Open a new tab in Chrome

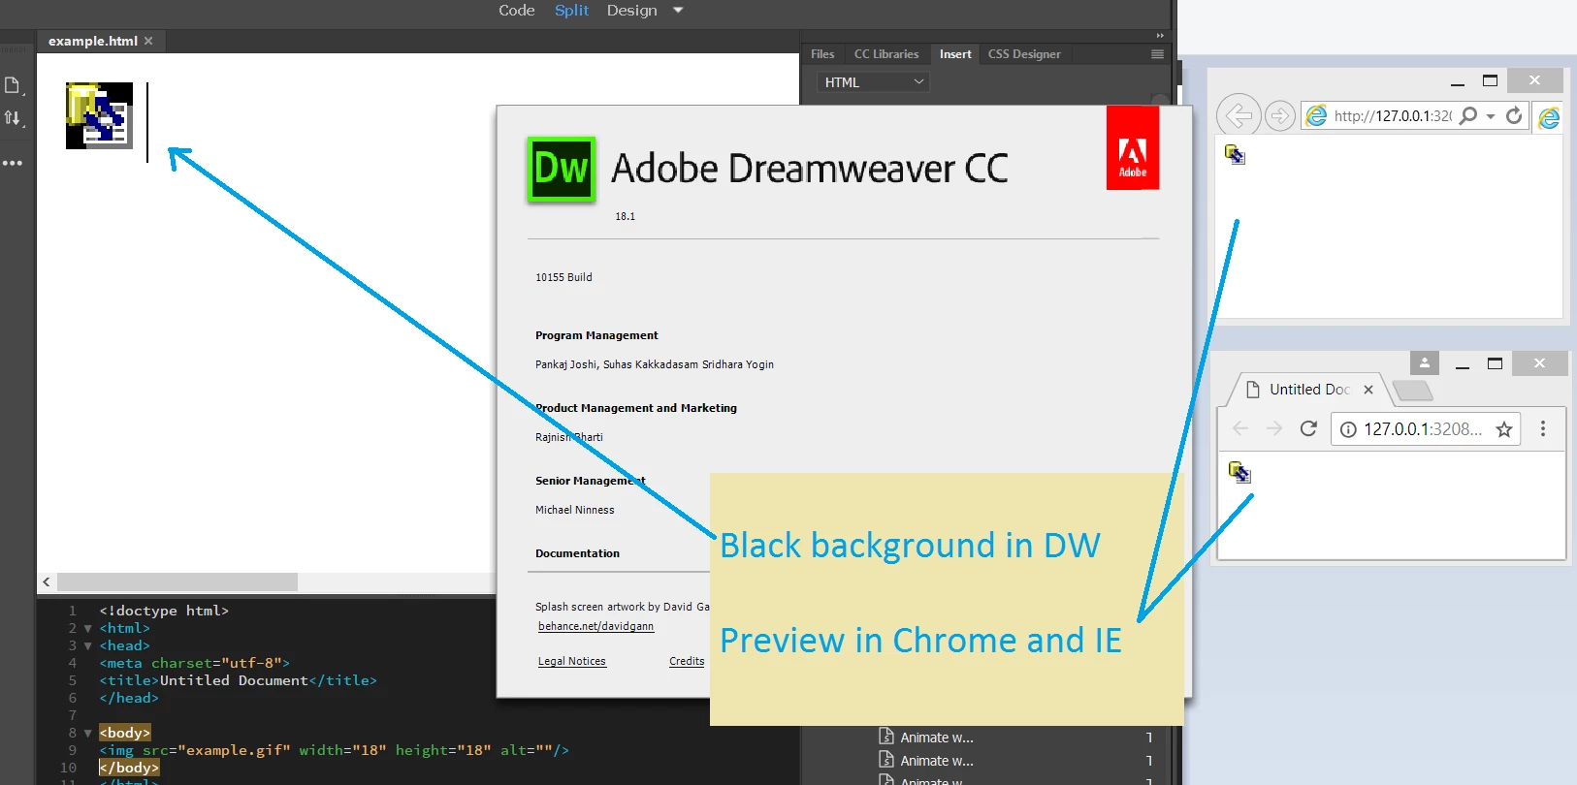(x=1412, y=391)
